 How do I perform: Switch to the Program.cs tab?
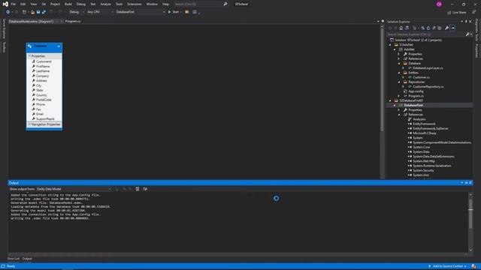73,22
